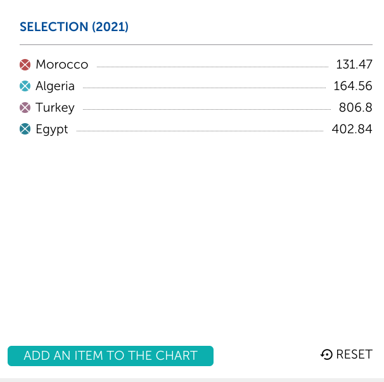
Task: Click the RESET text label
Action: pyautogui.click(x=354, y=355)
